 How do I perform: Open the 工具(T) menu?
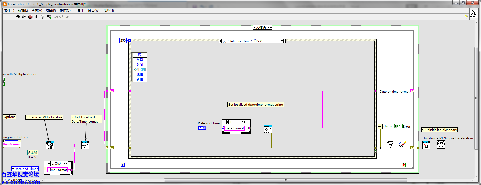pyautogui.click(x=79, y=10)
